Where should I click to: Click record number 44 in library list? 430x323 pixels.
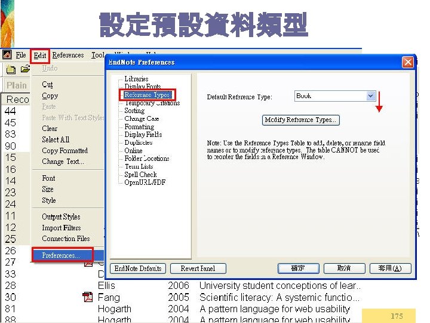[10, 111]
